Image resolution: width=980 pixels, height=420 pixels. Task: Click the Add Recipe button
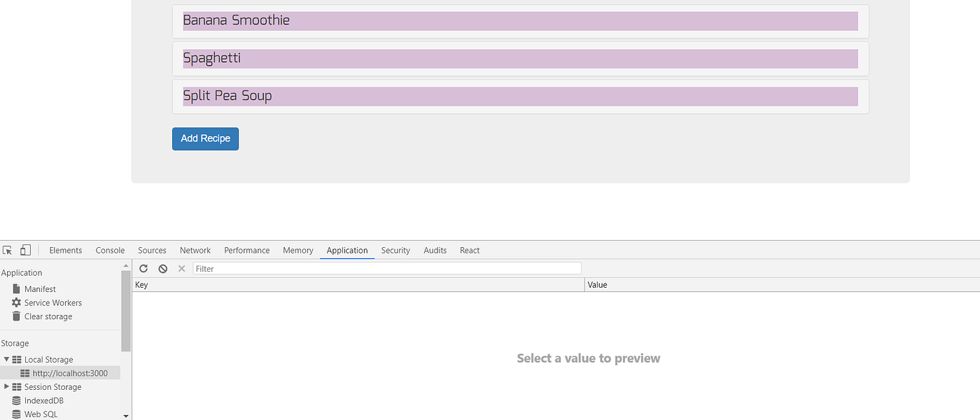point(205,139)
